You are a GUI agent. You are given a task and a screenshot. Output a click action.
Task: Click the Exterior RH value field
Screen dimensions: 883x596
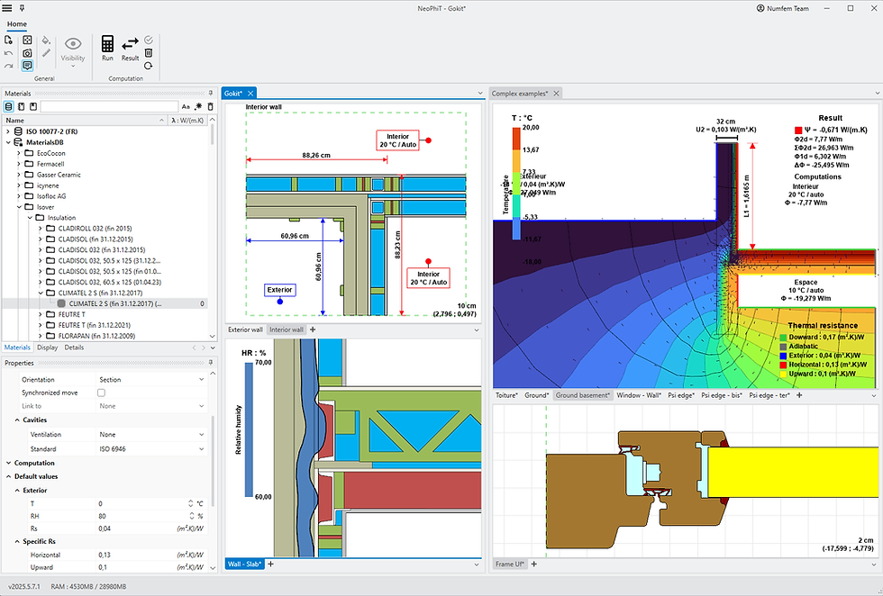[x=142, y=516]
